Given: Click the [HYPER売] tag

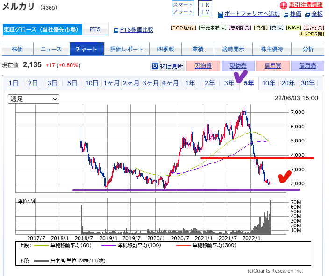Looking at the screenshot, I should (312, 34).
